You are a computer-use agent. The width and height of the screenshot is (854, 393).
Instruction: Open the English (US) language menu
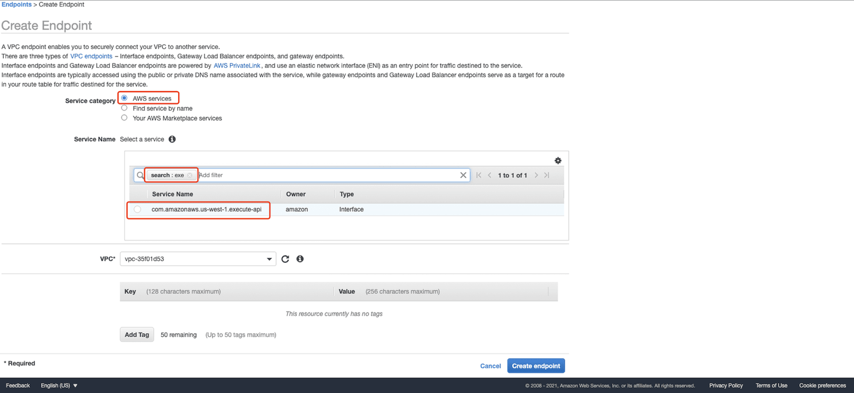(59, 386)
